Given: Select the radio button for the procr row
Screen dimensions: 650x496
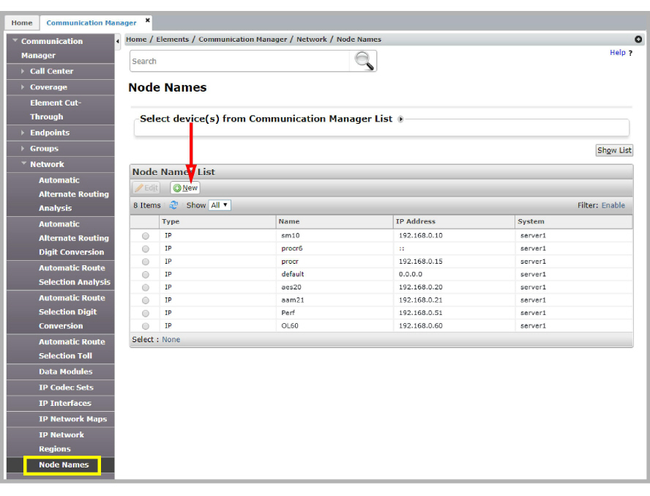Looking at the screenshot, I should 146,262.
